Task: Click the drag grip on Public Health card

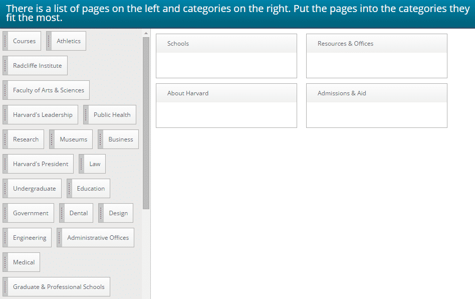Action: click(x=86, y=115)
